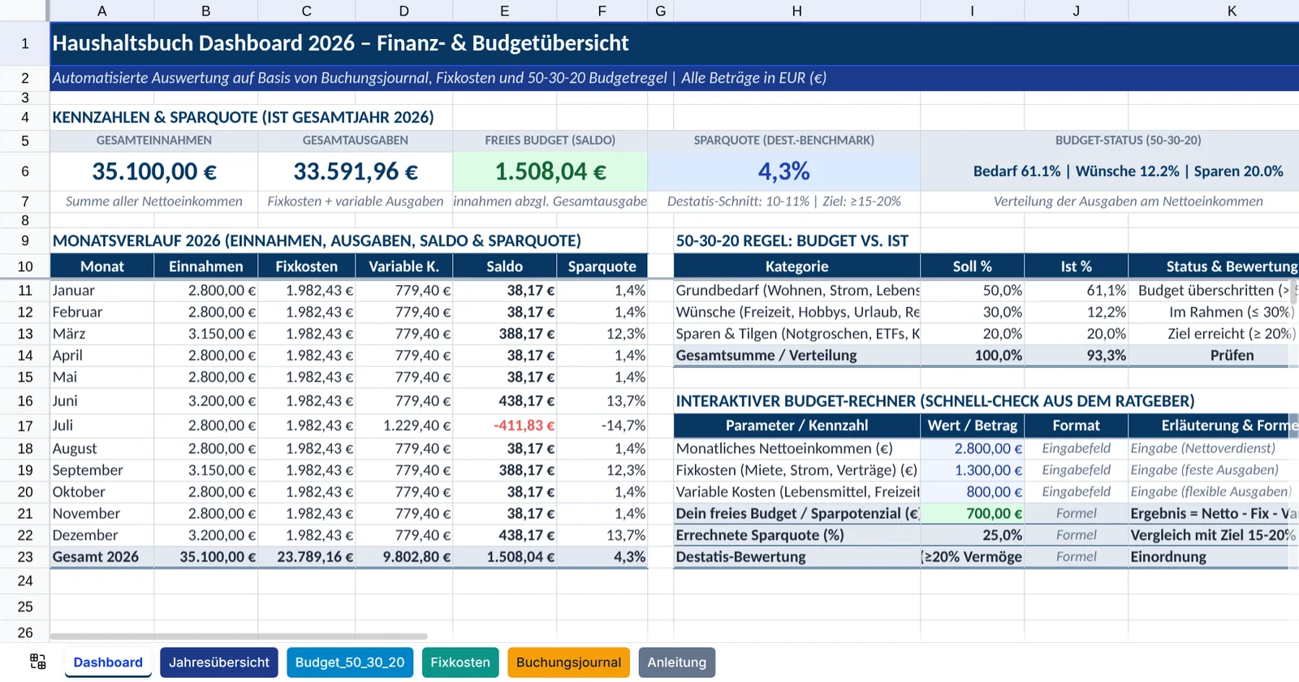Open the Anleitung sheet tab
The width and height of the screenshot is (1299, 682).
coord(677,663)
